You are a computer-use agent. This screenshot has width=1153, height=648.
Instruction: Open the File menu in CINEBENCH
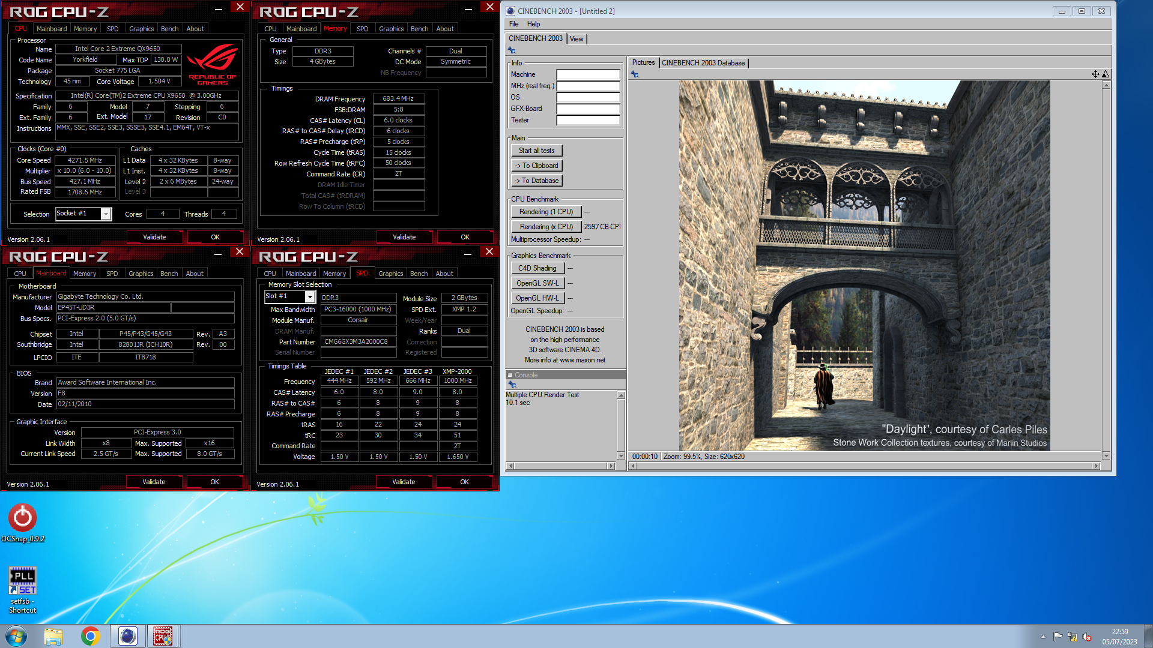[514, 24]
